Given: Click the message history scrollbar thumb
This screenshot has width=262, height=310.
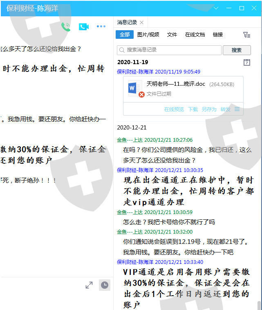Looking at the screenshot, I should pyautogui.click(x=259, y=305).
